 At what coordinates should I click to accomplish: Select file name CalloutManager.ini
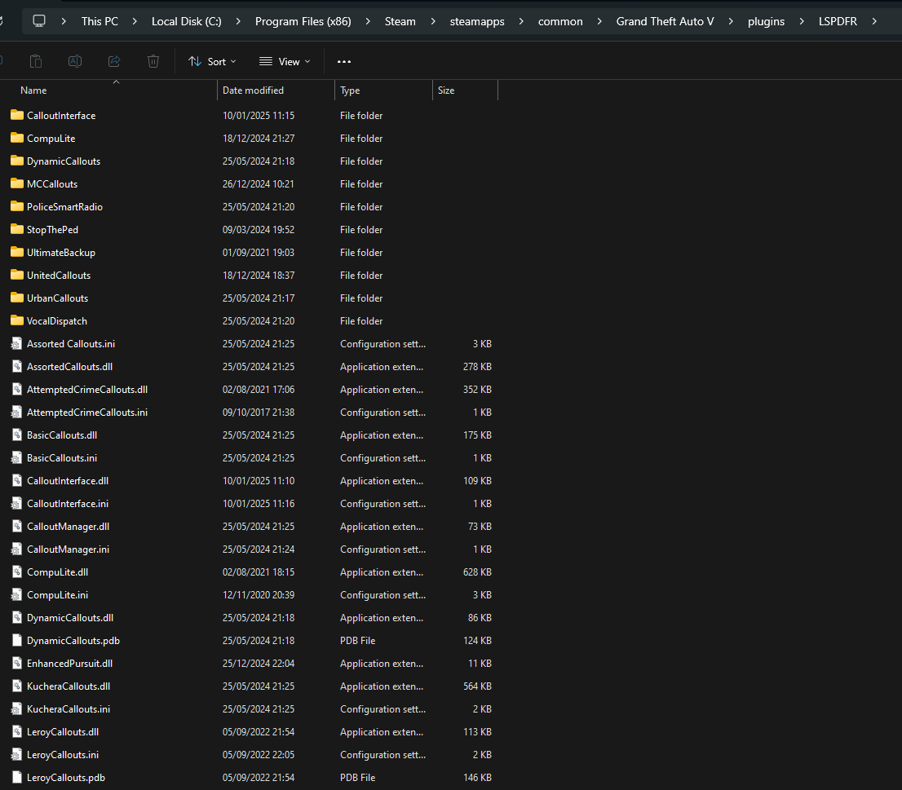click(68, 549)
